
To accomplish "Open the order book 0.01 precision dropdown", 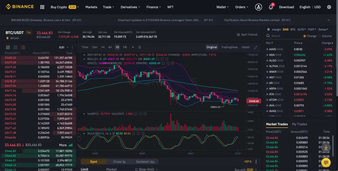I will click(x=64, y=47).
